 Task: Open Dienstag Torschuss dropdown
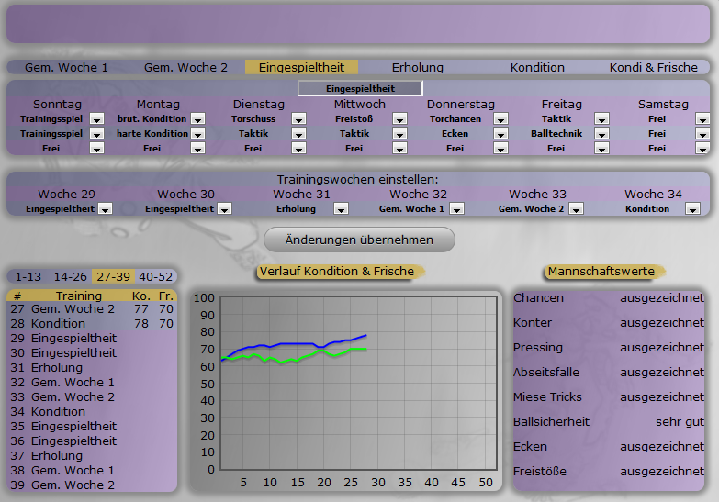[298, 119]
